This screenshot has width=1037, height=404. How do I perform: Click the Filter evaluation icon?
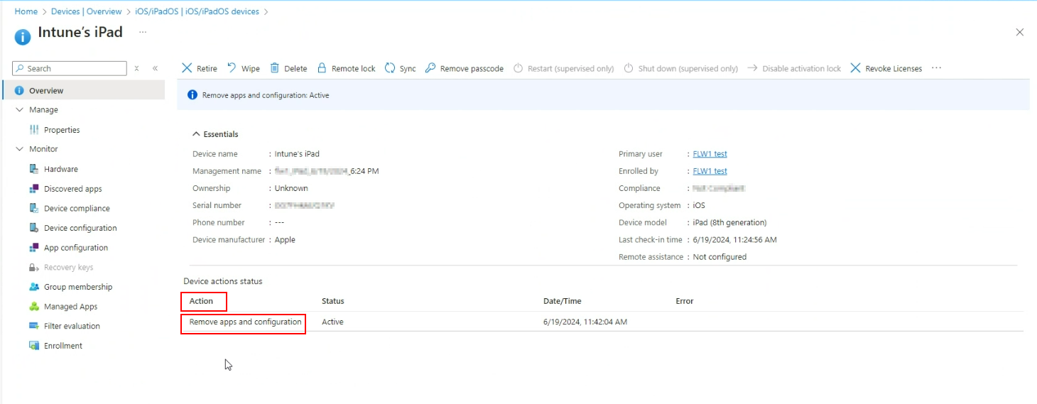34,326
